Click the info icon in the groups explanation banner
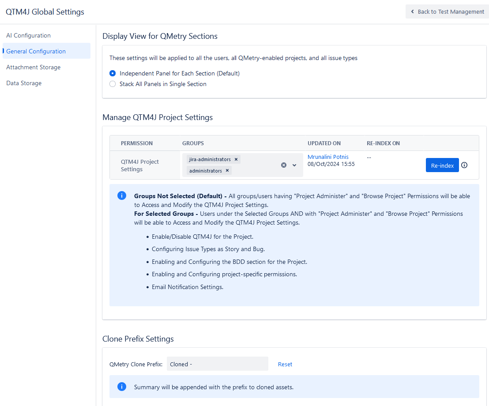The image size is (489, 406). (x=122, y=195)
